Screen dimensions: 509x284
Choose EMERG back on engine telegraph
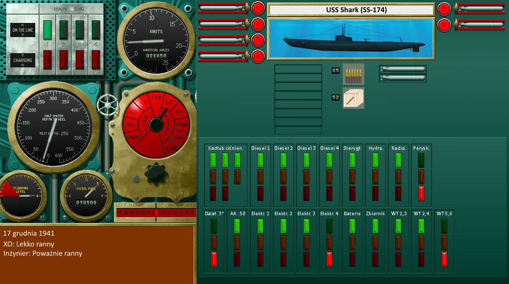(x=132, y=138)
